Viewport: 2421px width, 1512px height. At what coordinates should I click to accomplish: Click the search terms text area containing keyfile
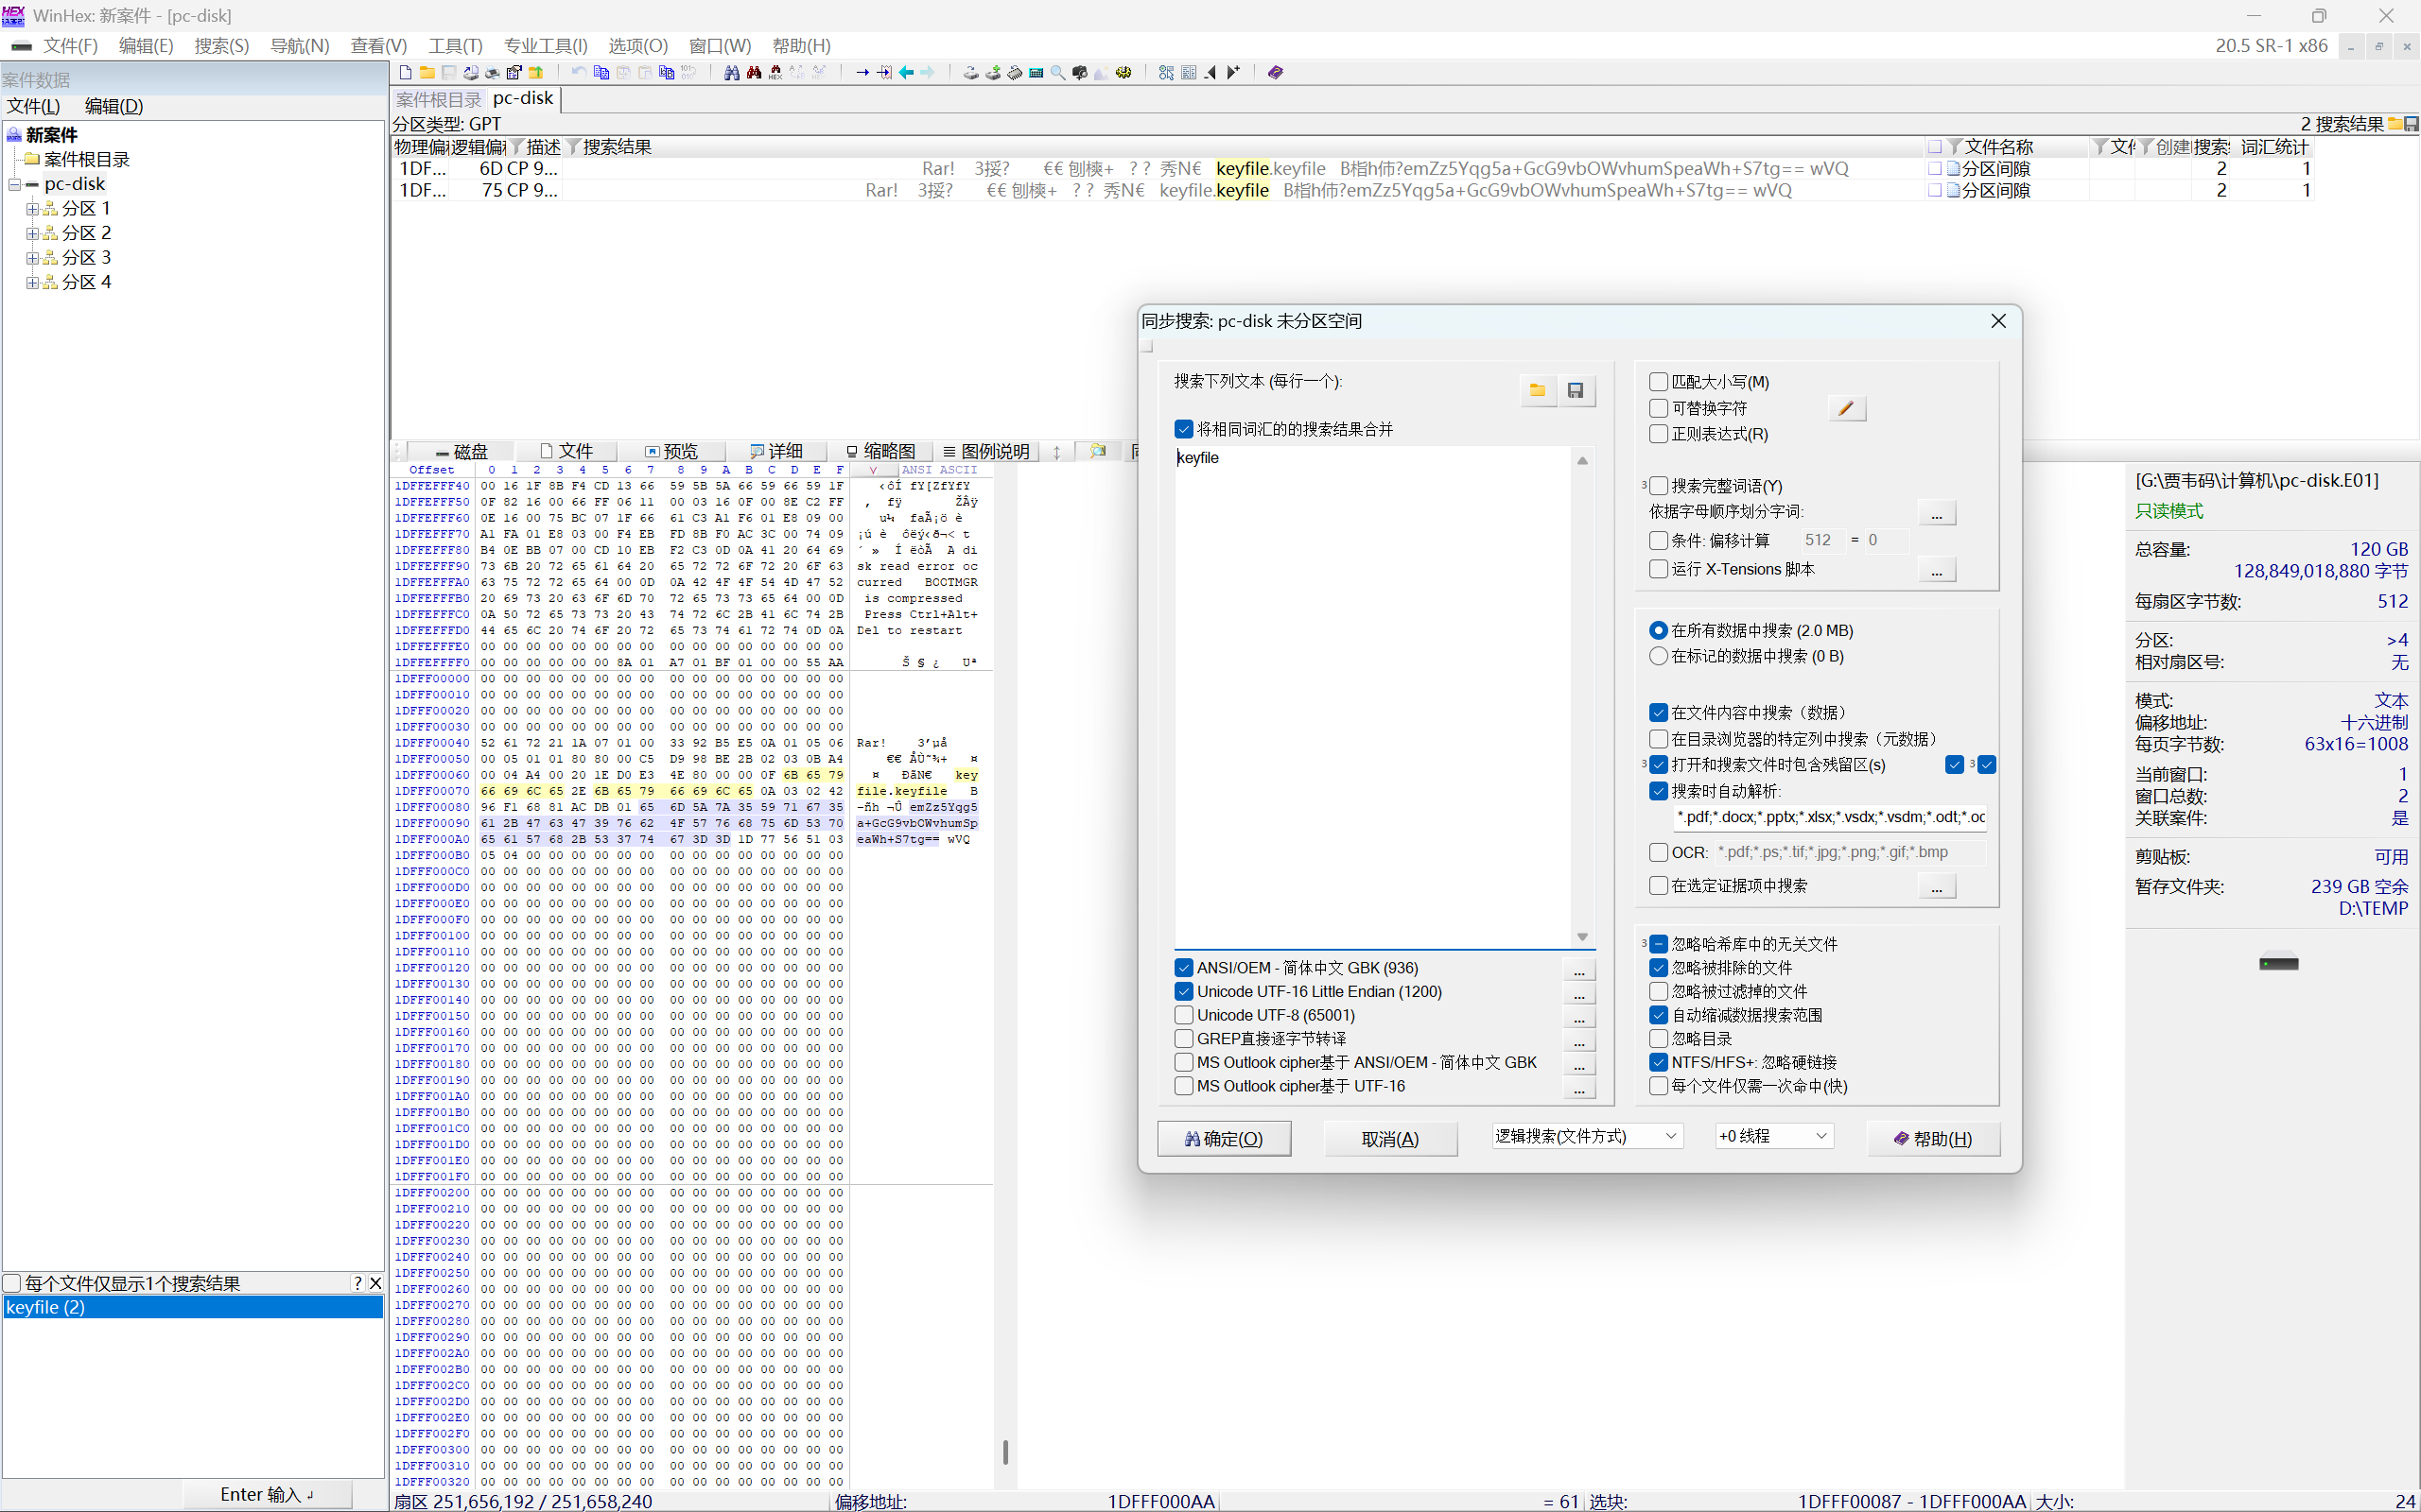pyautogui.click(x=1372, y=696)
